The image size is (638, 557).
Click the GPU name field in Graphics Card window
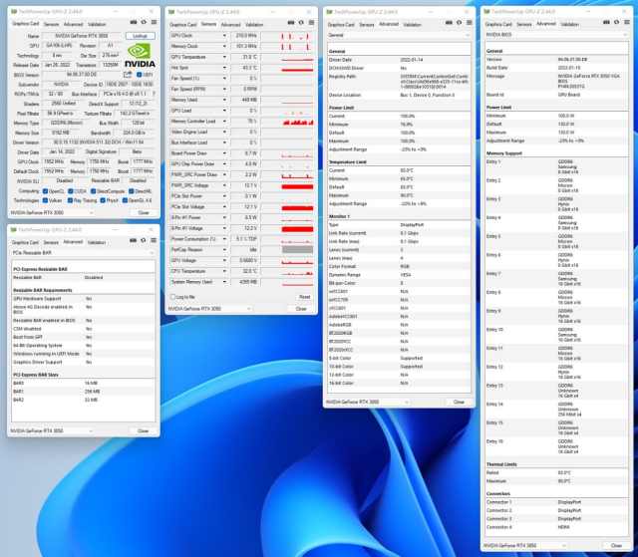82,36
